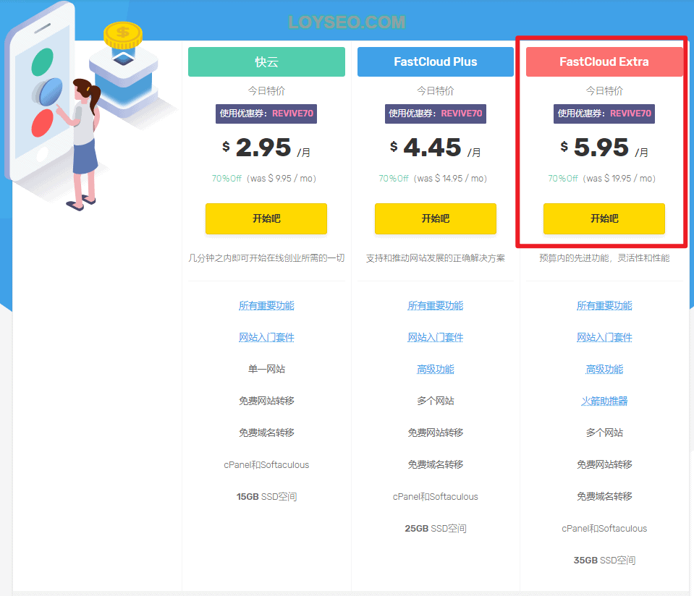Image resolution: width=694 pixels, height=596 pixels.
Task: Click 15GB SSD空间 text
Action: 266,497
